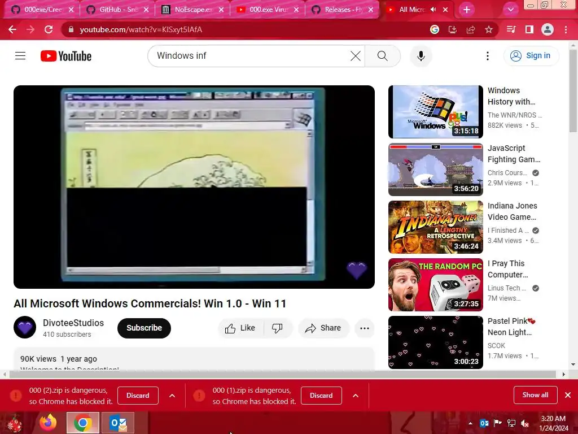Like the video
This screenshot has height=434, width=578.
coord(240,328)
